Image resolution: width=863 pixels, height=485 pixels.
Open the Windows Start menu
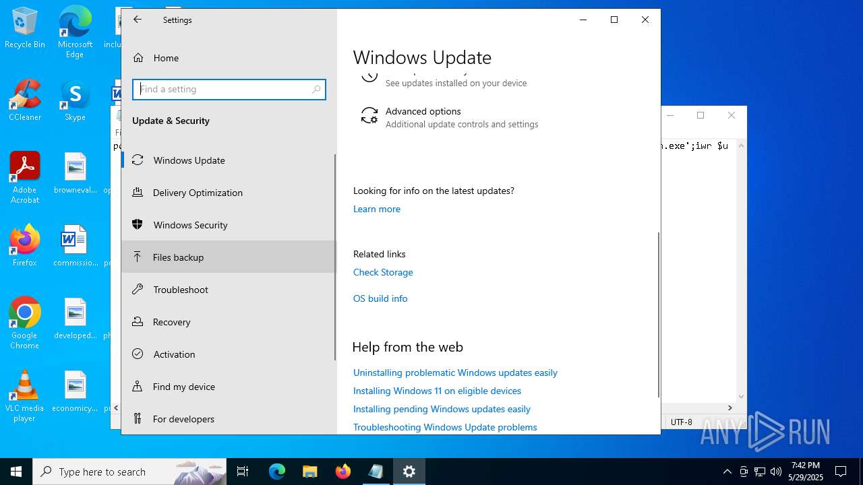[16, 472]
